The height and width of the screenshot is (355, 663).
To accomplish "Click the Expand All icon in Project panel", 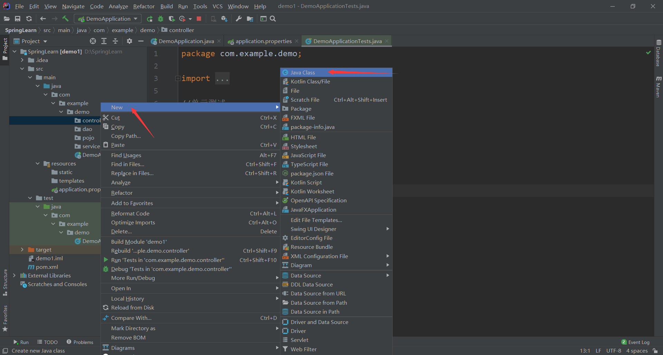I will [x=104, y=41].
